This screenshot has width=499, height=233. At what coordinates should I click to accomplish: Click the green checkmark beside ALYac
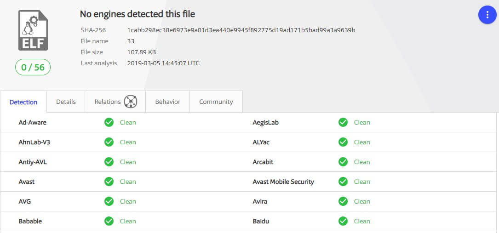pyautogui.click(x=343, y=142)
